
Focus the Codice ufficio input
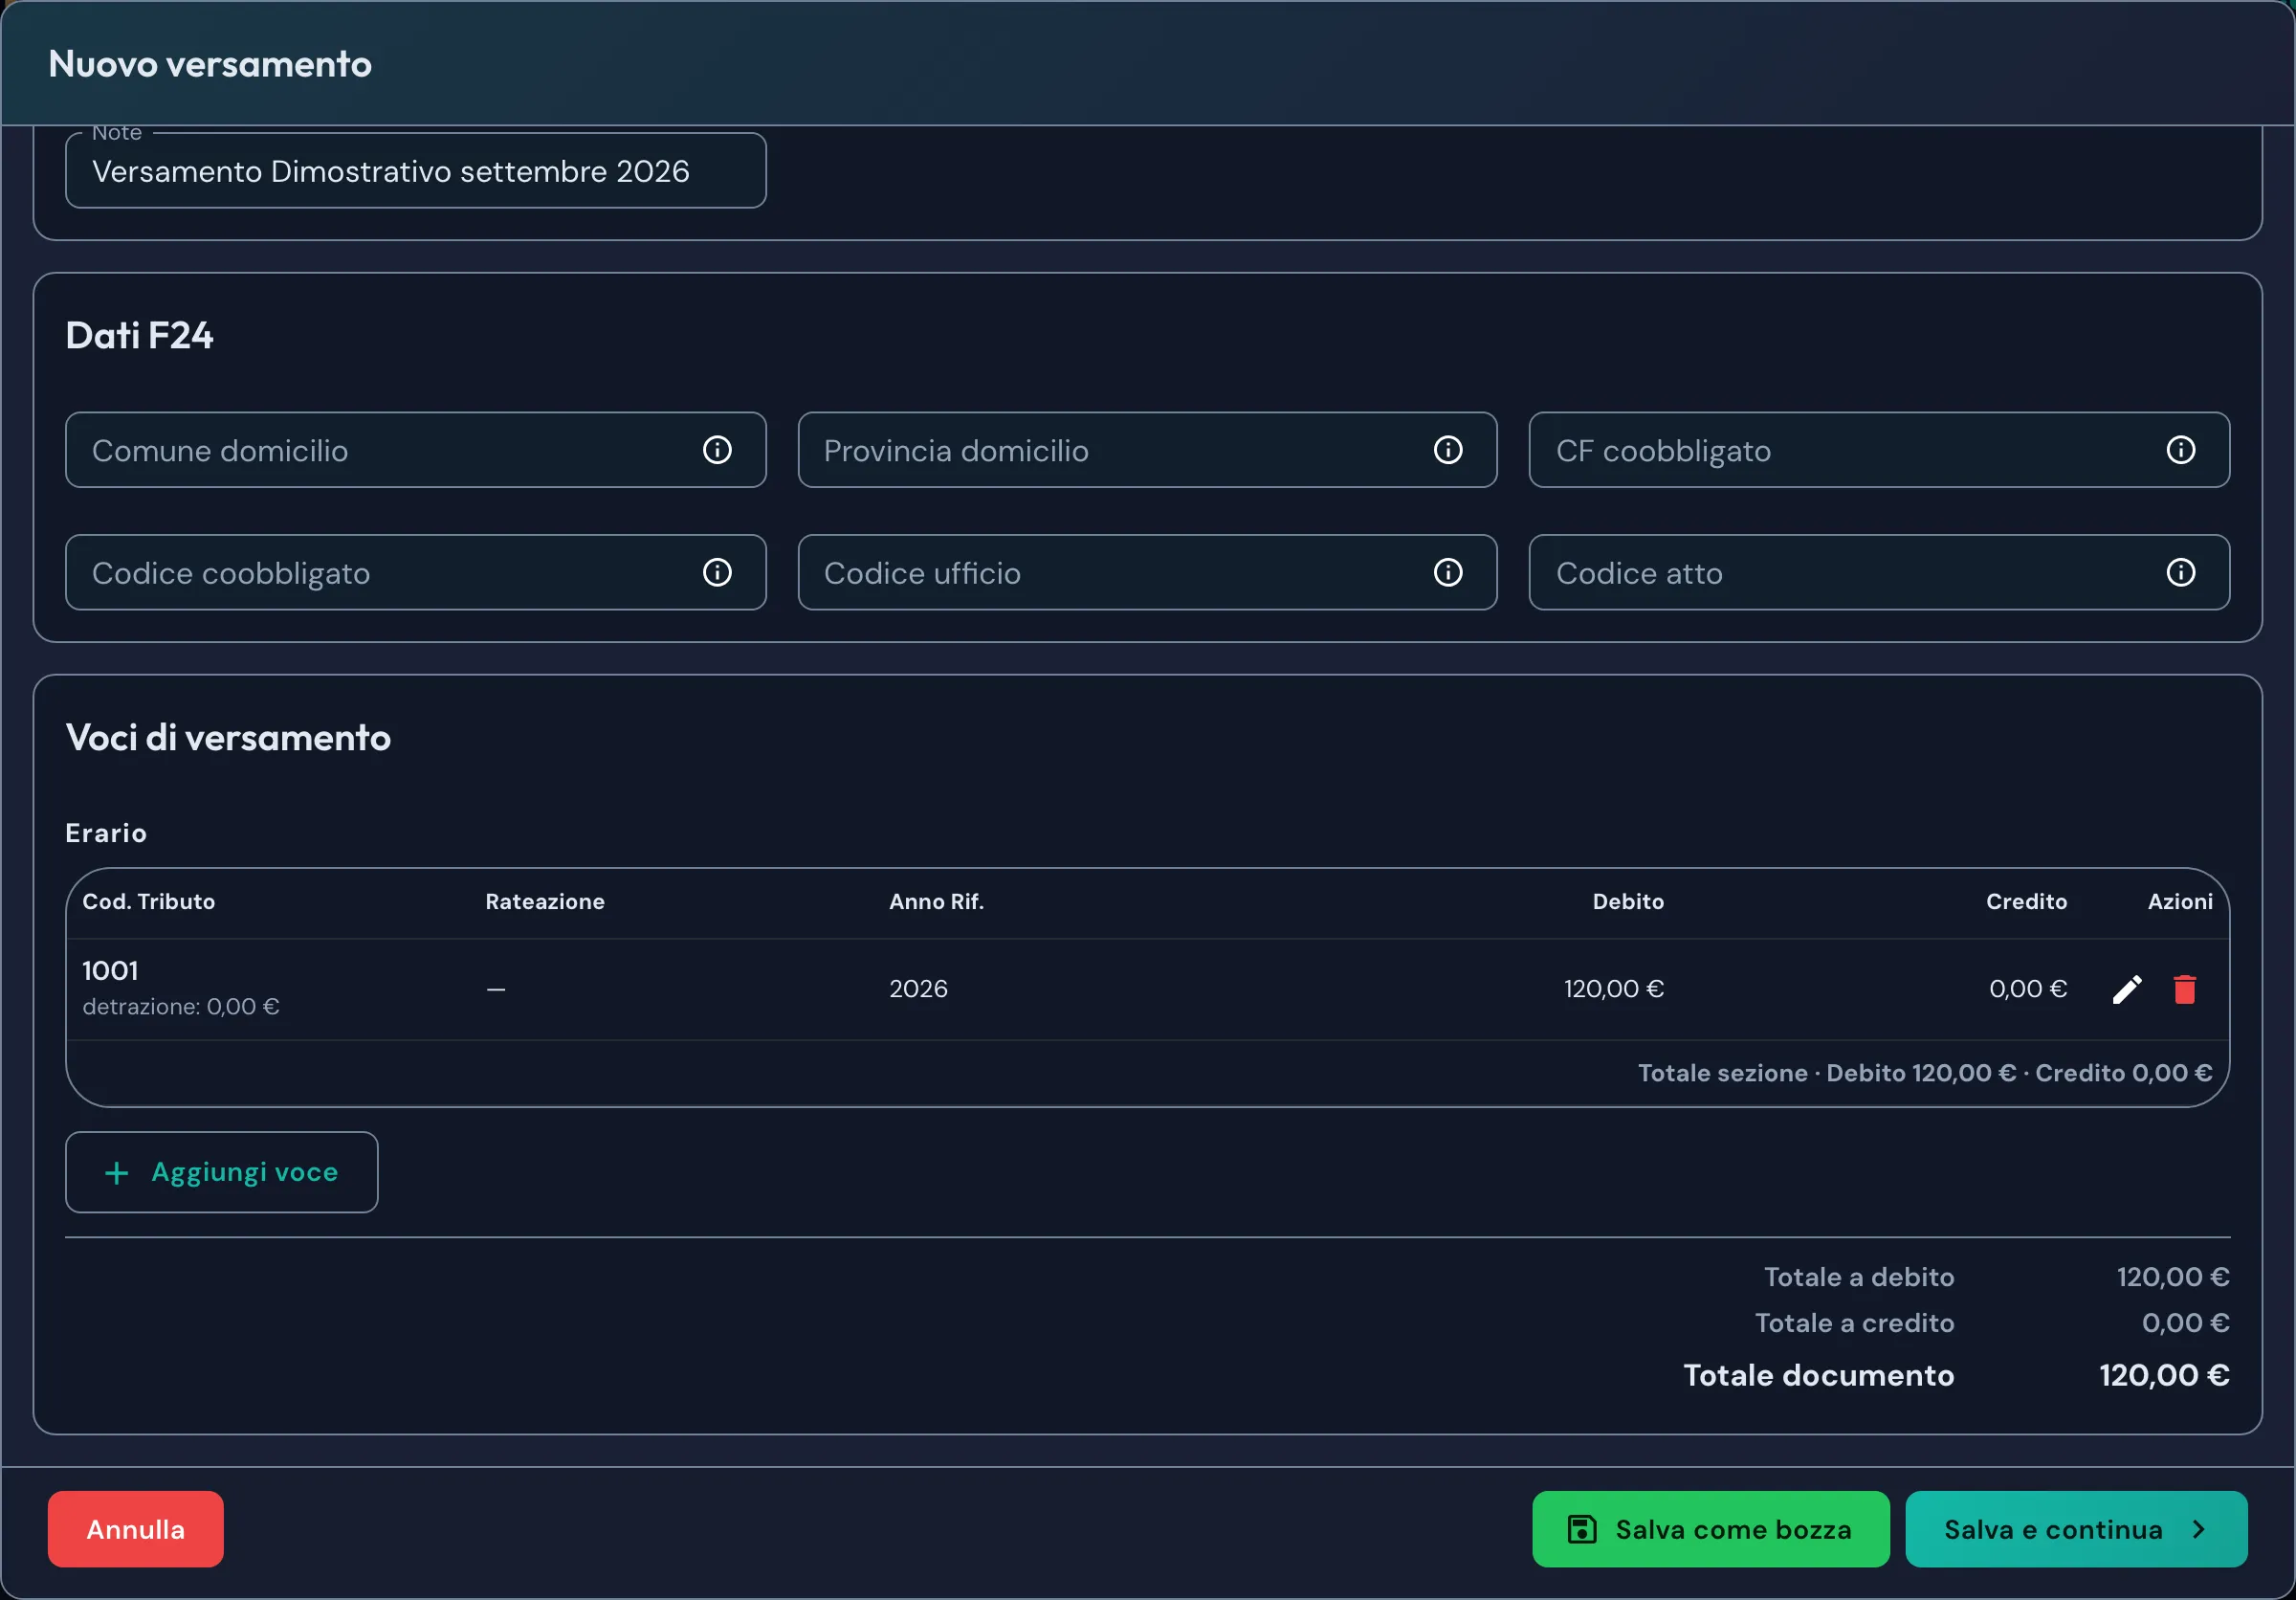[x=1147, y=572]
